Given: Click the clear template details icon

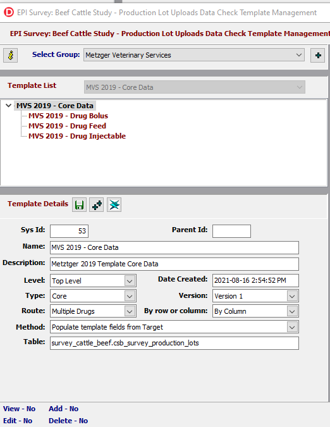Looking at the screenshot, I should coord(114,205).
